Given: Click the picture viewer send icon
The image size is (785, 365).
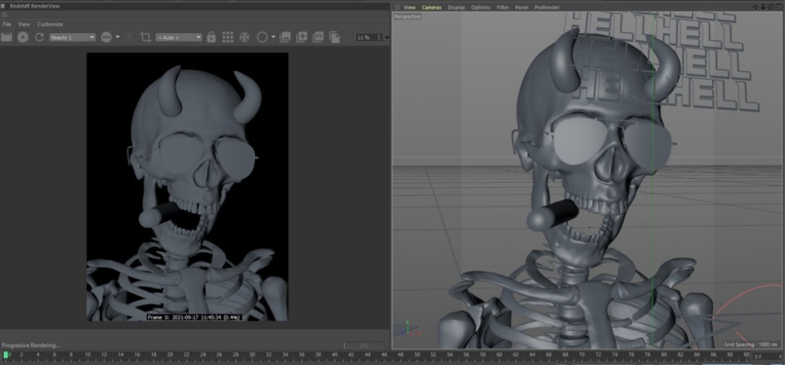Looking at the screenshot, I should 318,37.
